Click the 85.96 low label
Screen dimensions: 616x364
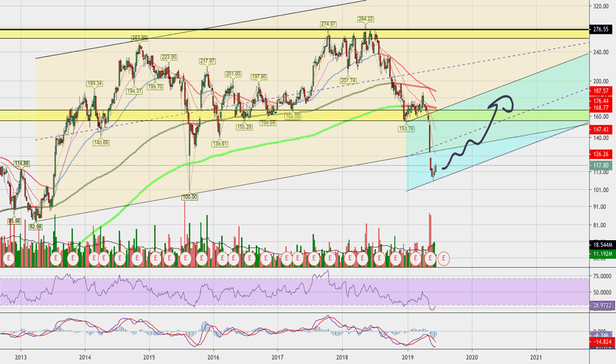pos(14,221)
